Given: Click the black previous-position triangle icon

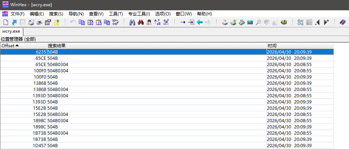Looking at the screenshot, I should [x=318, y=22].
